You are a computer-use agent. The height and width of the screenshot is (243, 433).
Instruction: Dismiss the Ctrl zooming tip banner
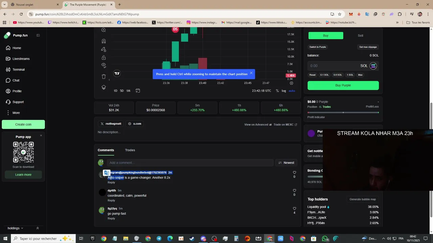coord(251,73)
